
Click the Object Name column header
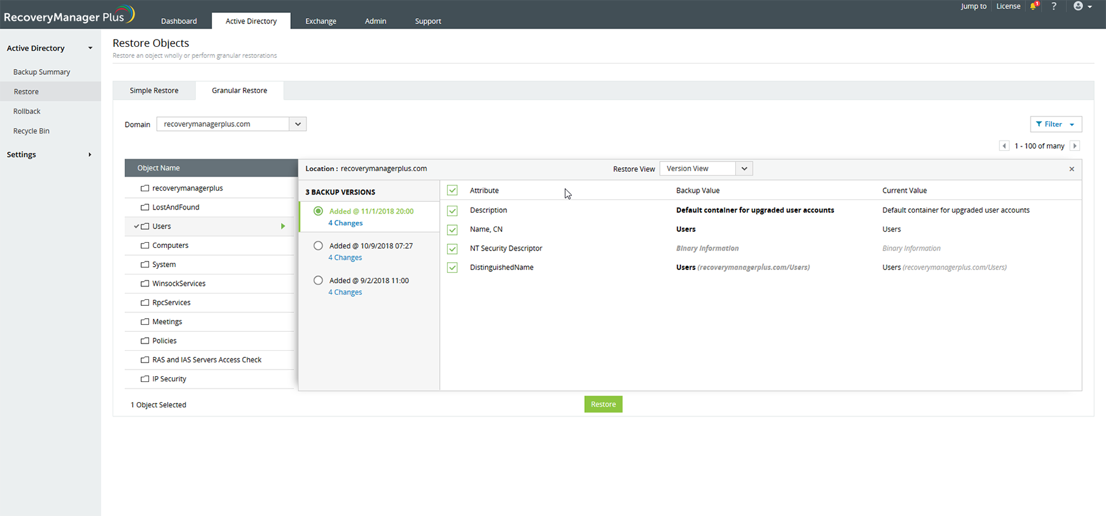pyautogui.click(x=211, y=168)
